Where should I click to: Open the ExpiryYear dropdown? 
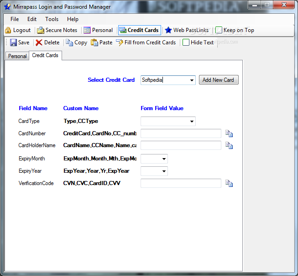(x=164, y=171)
